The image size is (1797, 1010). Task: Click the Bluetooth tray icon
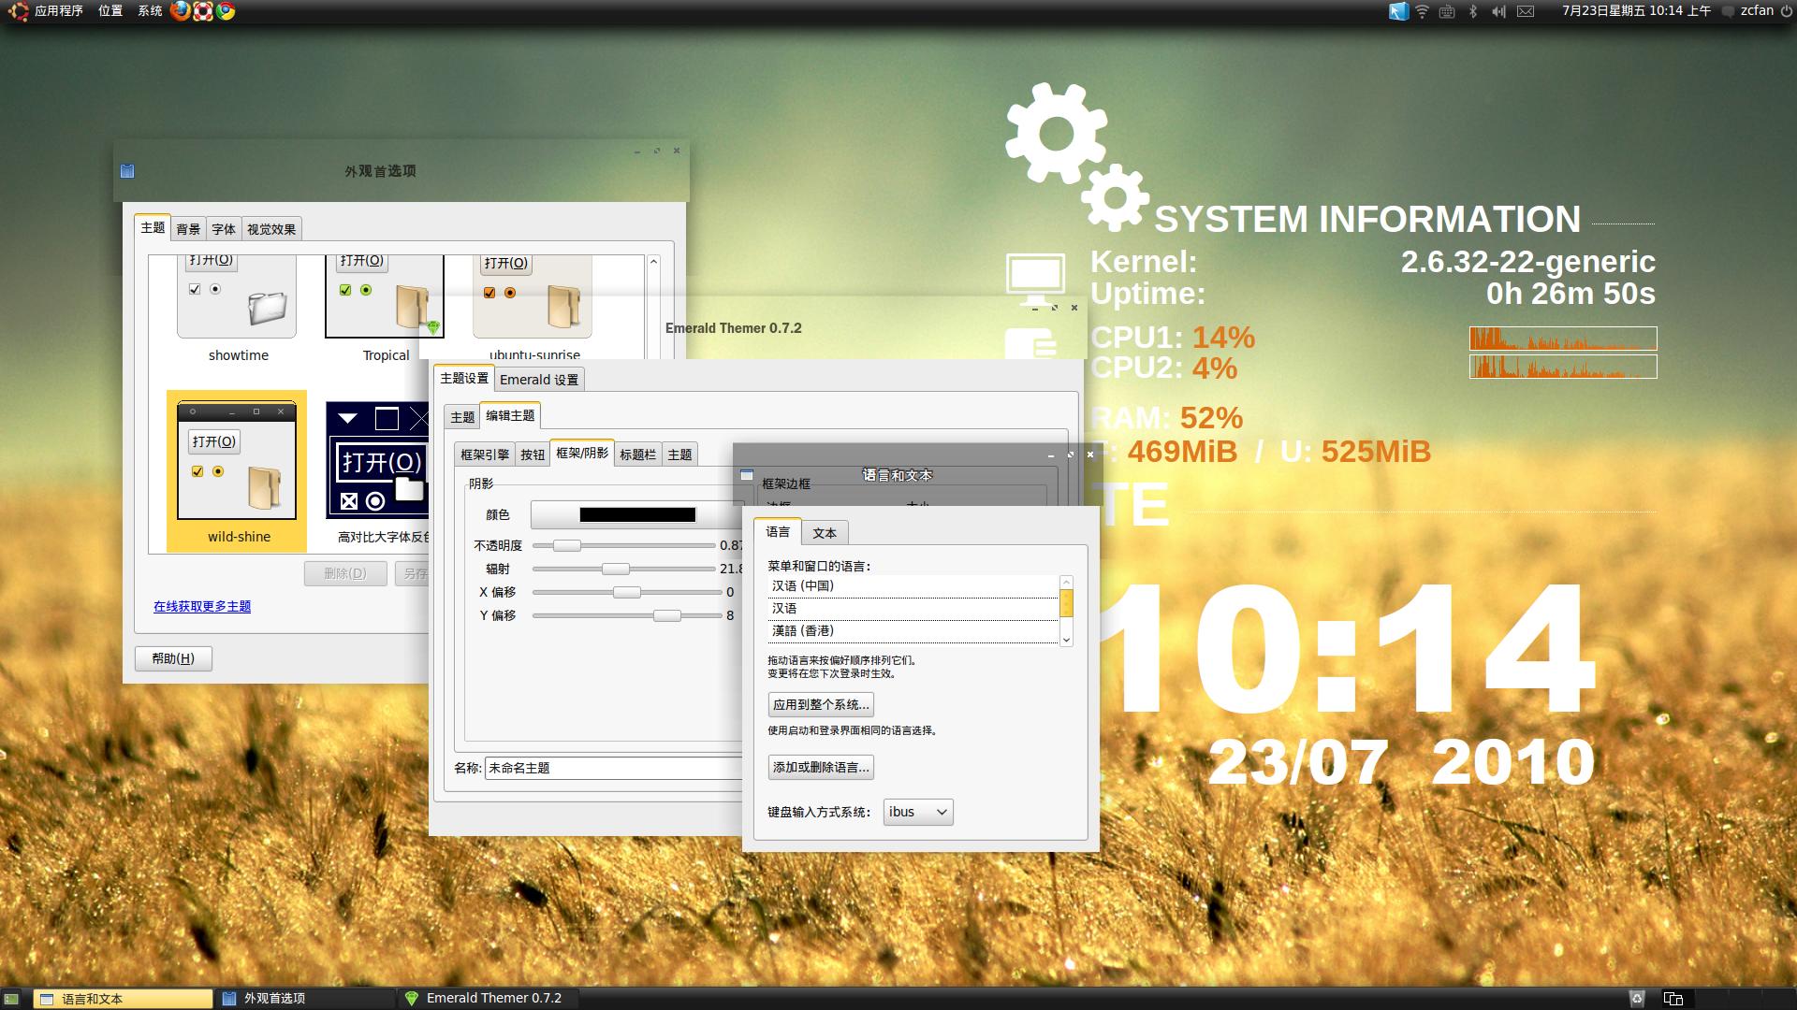click(x=1473, y=11)
